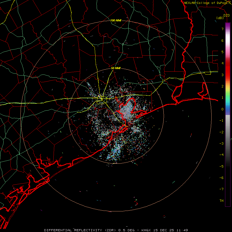Click the 50 NMI range ring label
Screen dimensions: 232x232
[116, 68]
